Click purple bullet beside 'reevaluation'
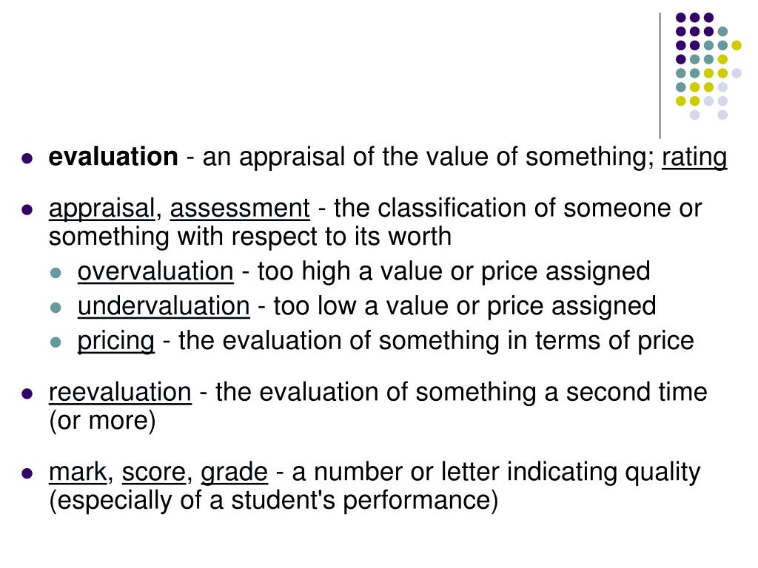 [27, 393]
